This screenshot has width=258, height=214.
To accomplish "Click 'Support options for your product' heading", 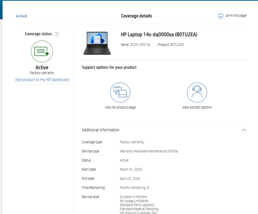I will [x=109, y=67].
